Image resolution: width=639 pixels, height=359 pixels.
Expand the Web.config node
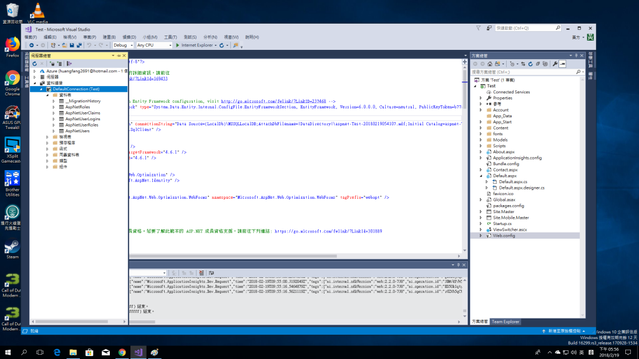481,236
